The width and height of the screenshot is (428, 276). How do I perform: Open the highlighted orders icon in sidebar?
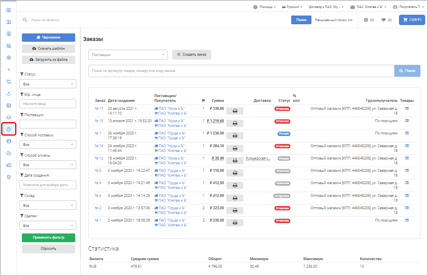pyautogui.click(x=9, y=129)
